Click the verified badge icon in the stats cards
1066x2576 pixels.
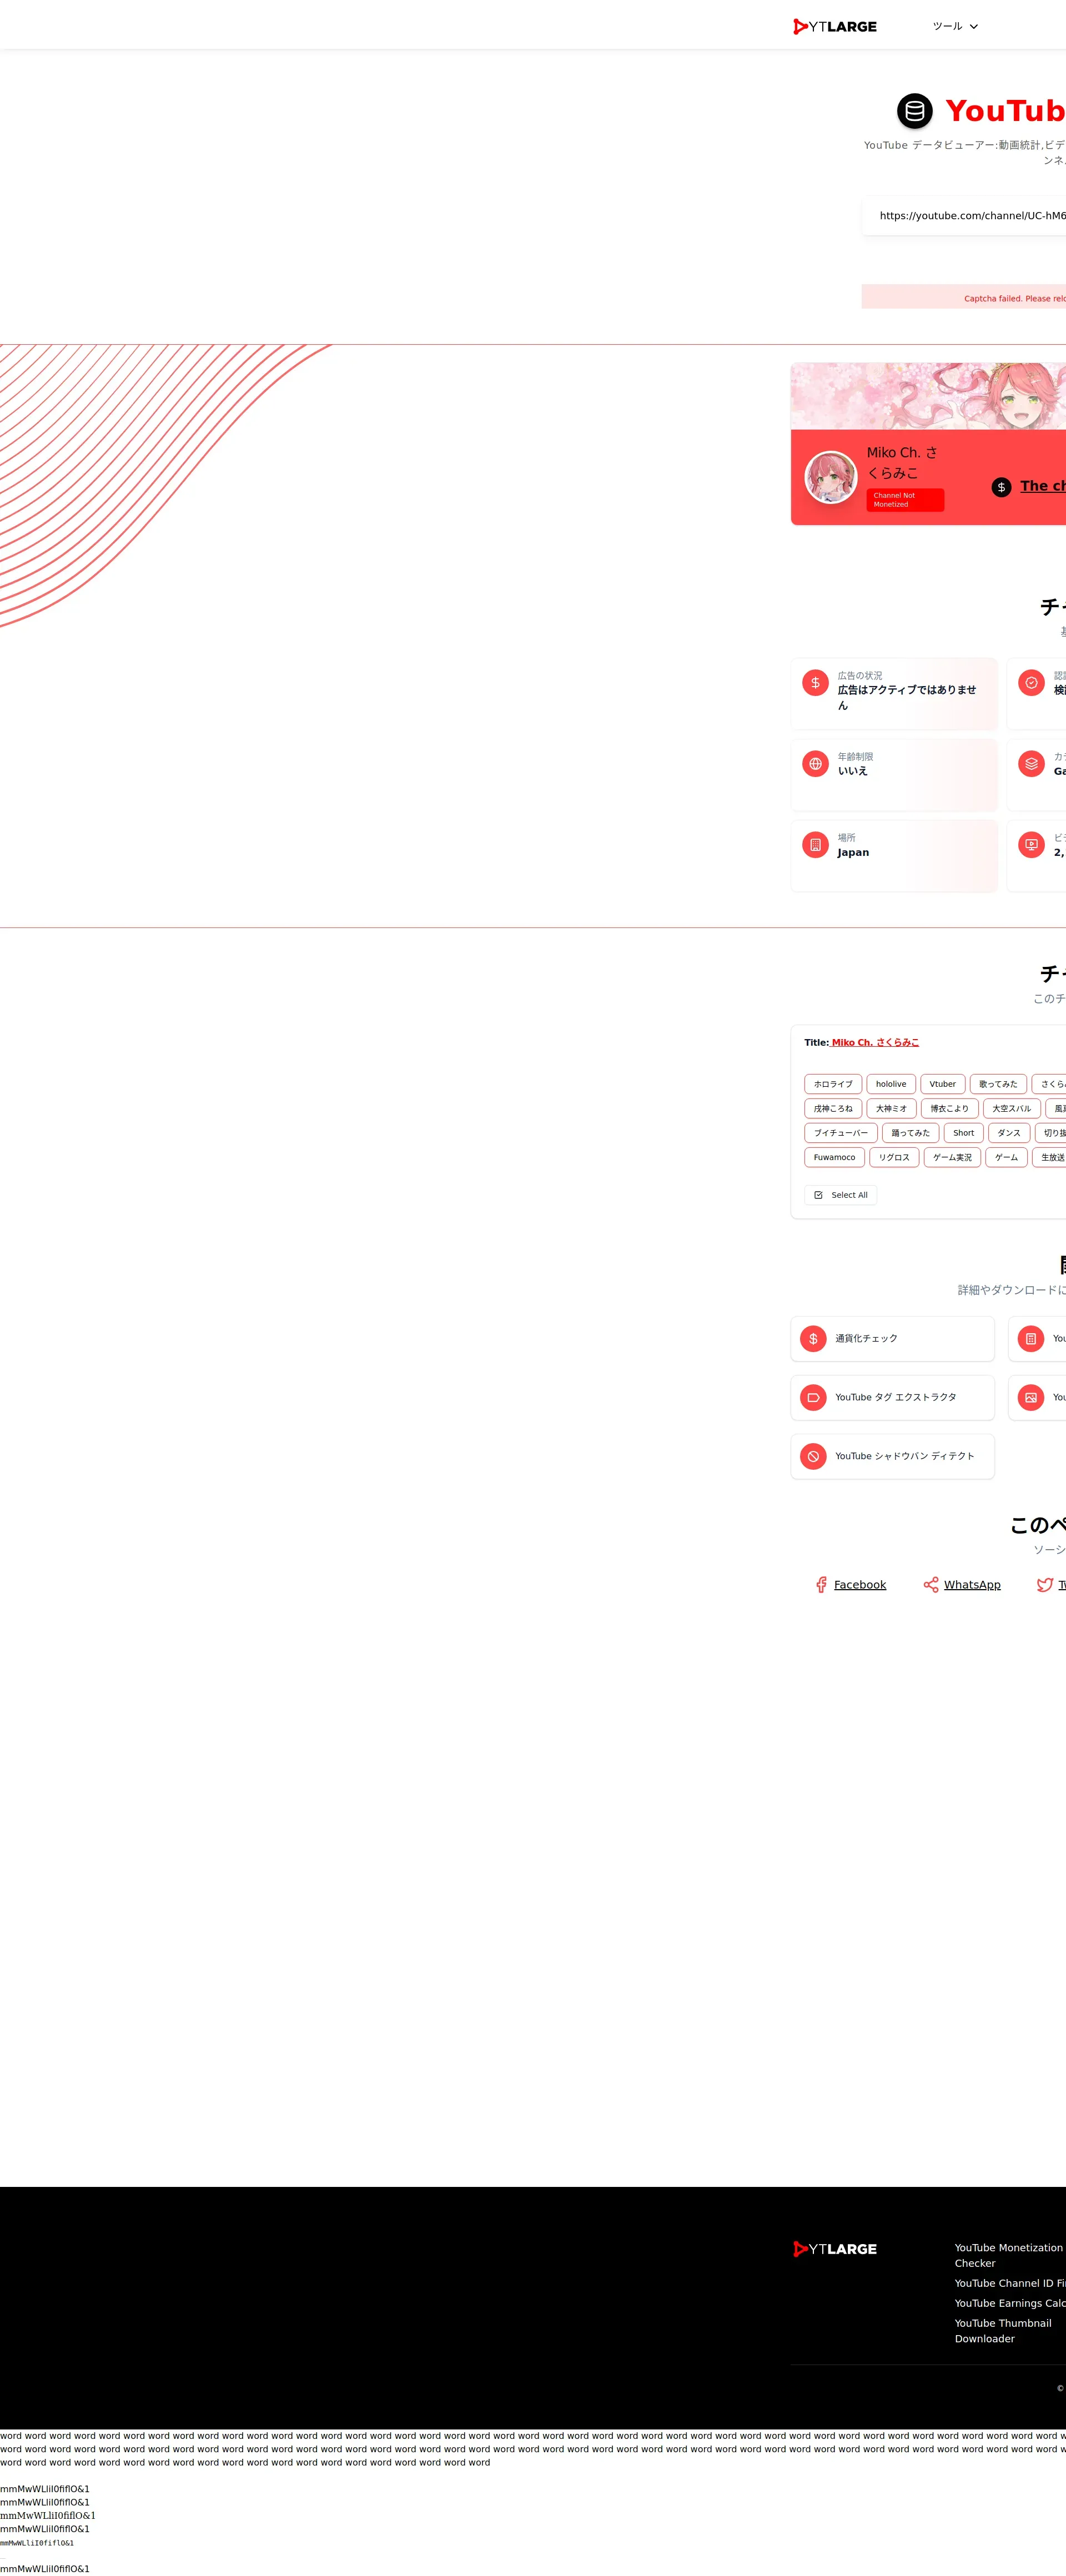(1031, 683)
